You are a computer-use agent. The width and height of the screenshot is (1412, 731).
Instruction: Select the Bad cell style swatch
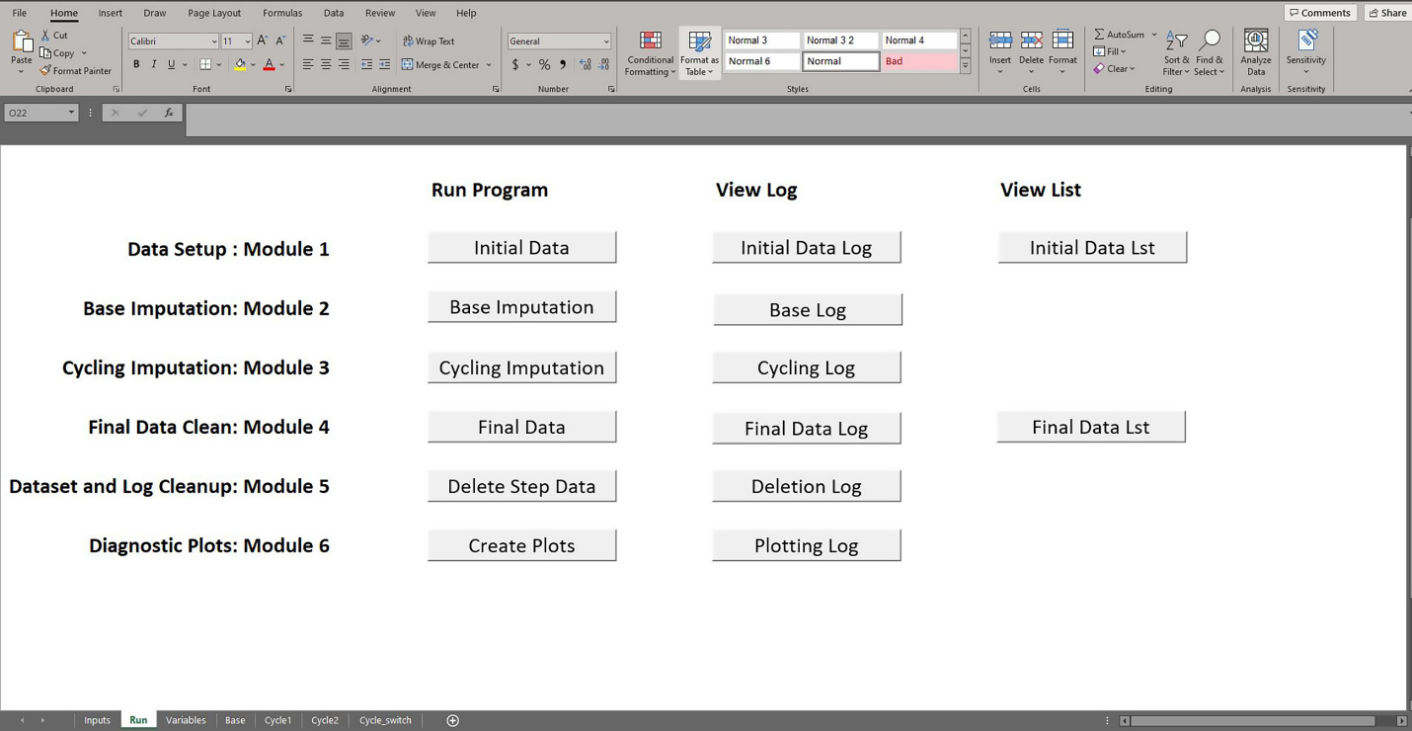(x=918, y=61)
